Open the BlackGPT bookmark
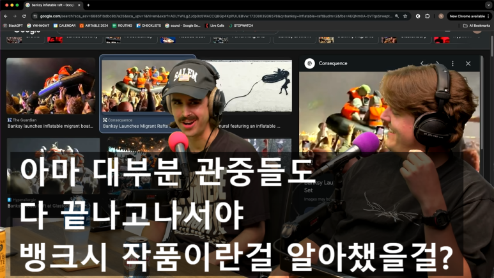 pos(13,26)
